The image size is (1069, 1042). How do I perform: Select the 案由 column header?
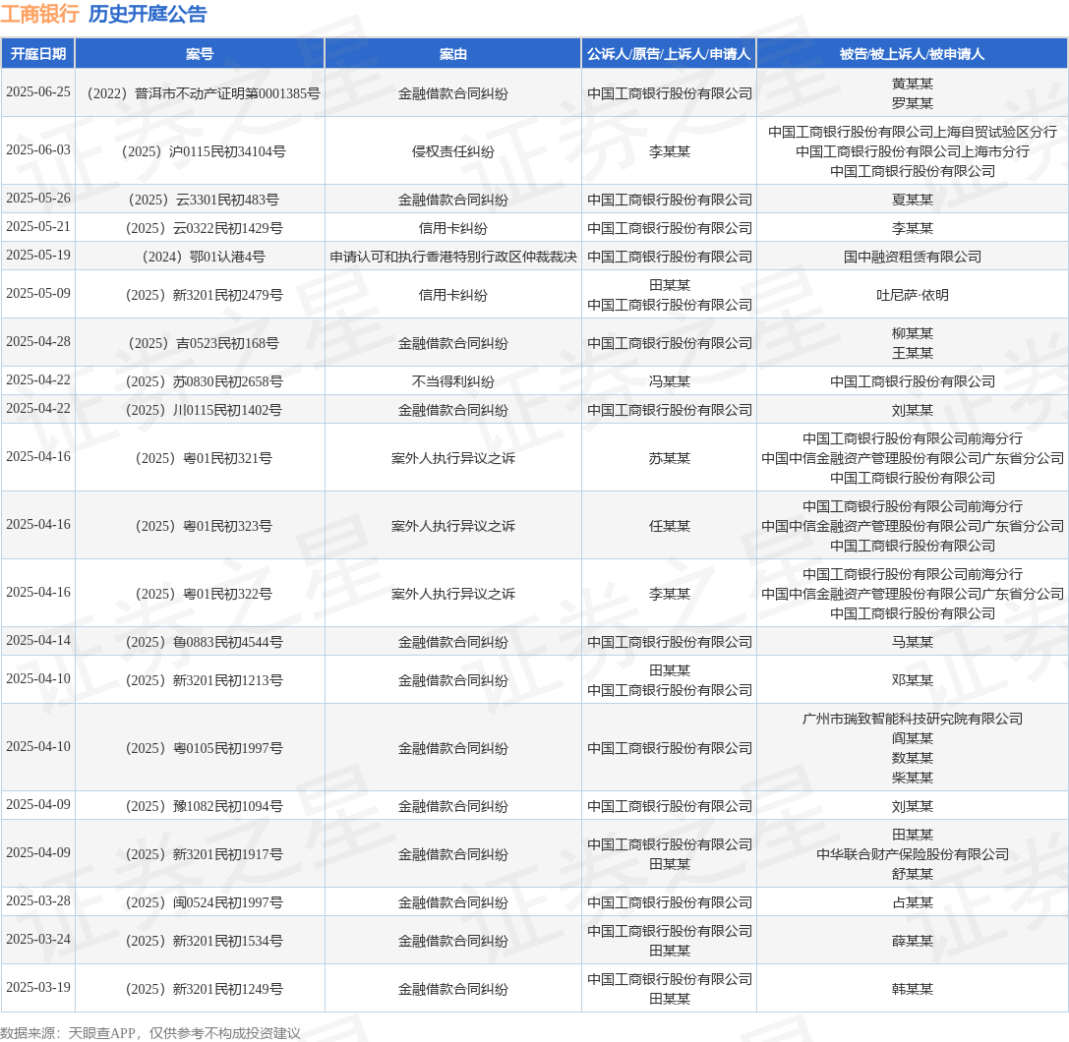[x=452, y=54]
